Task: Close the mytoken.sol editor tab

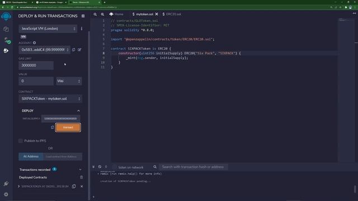Action: tap(157, 14)
